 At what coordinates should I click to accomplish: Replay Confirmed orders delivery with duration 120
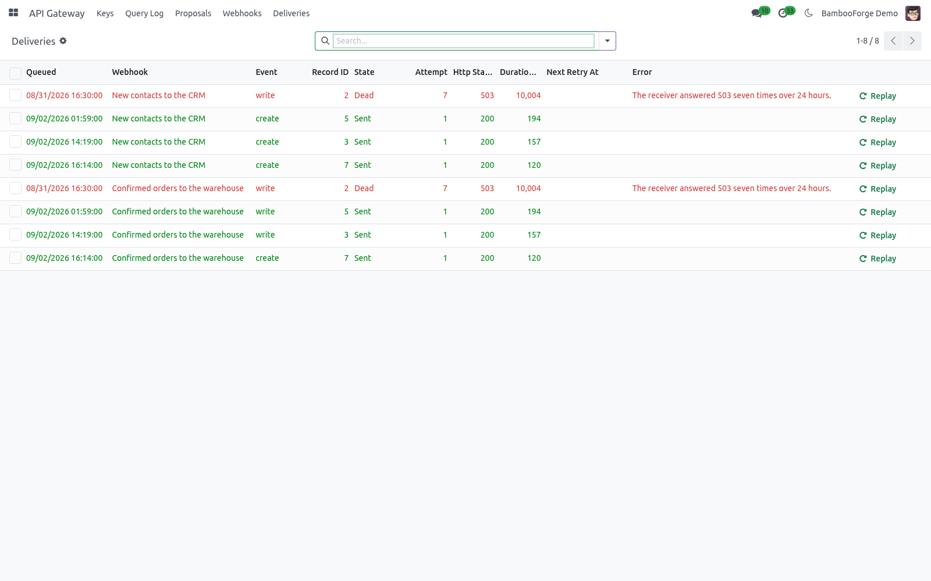(x=877, y=259)
